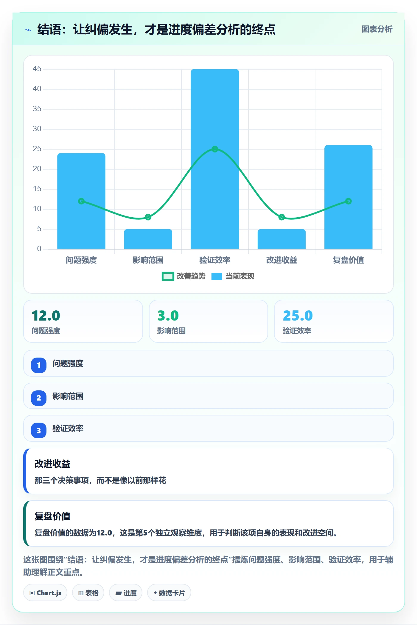Click the x-axis label 改进收益
Viewport: 417px width, 625px height.
[x=281, y=260]
